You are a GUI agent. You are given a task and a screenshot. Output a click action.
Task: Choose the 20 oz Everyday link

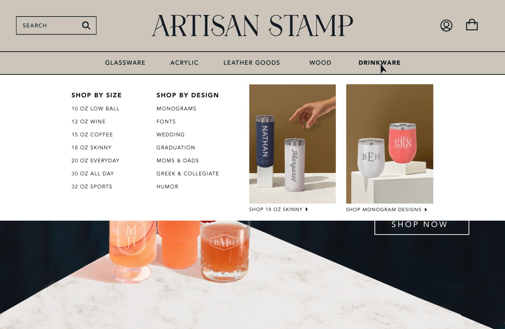coord(95,161)
